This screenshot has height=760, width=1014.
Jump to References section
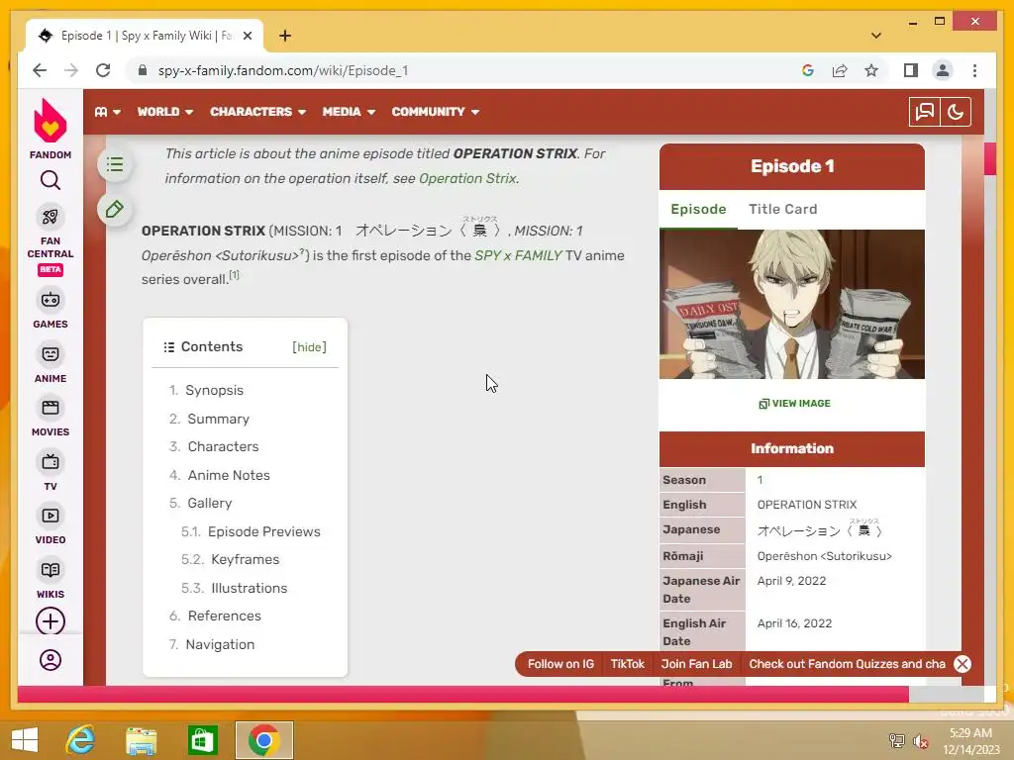pos(225,616)
